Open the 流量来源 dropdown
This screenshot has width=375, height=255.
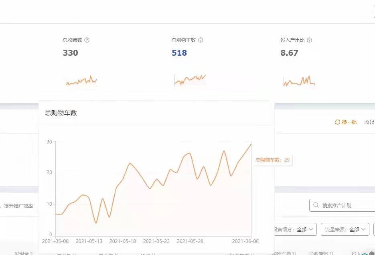pos(346,229)
